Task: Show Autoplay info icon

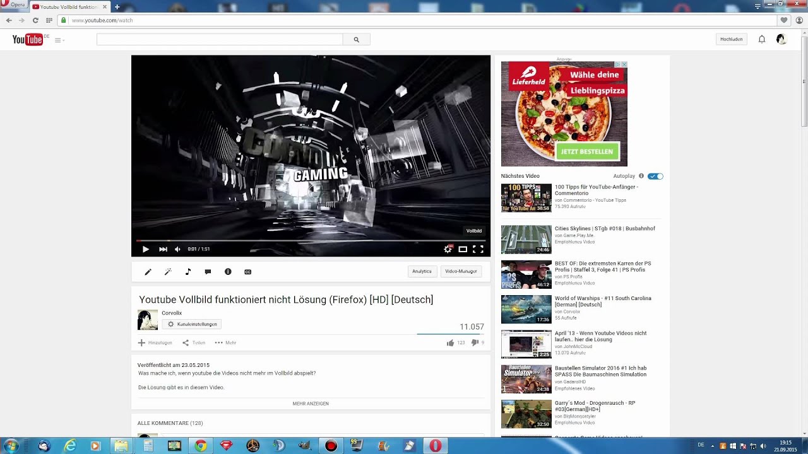Action: [x=641, y=176]
